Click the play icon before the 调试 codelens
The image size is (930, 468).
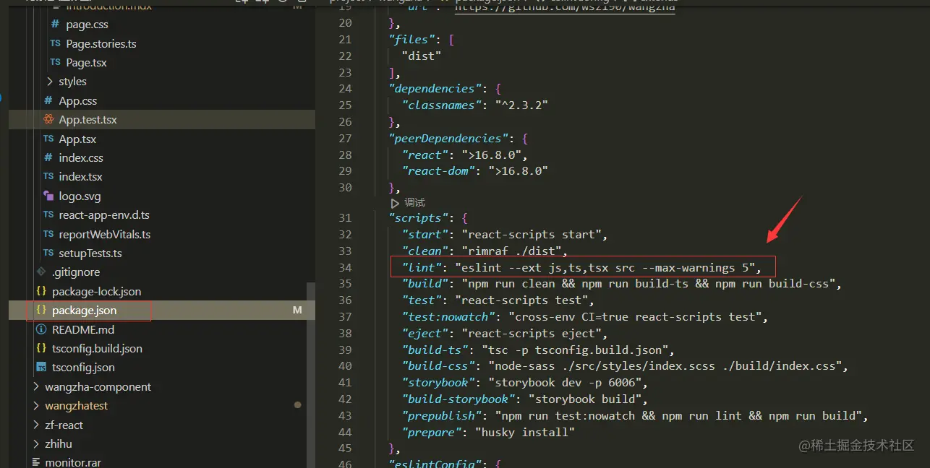(x=395, y=203)
